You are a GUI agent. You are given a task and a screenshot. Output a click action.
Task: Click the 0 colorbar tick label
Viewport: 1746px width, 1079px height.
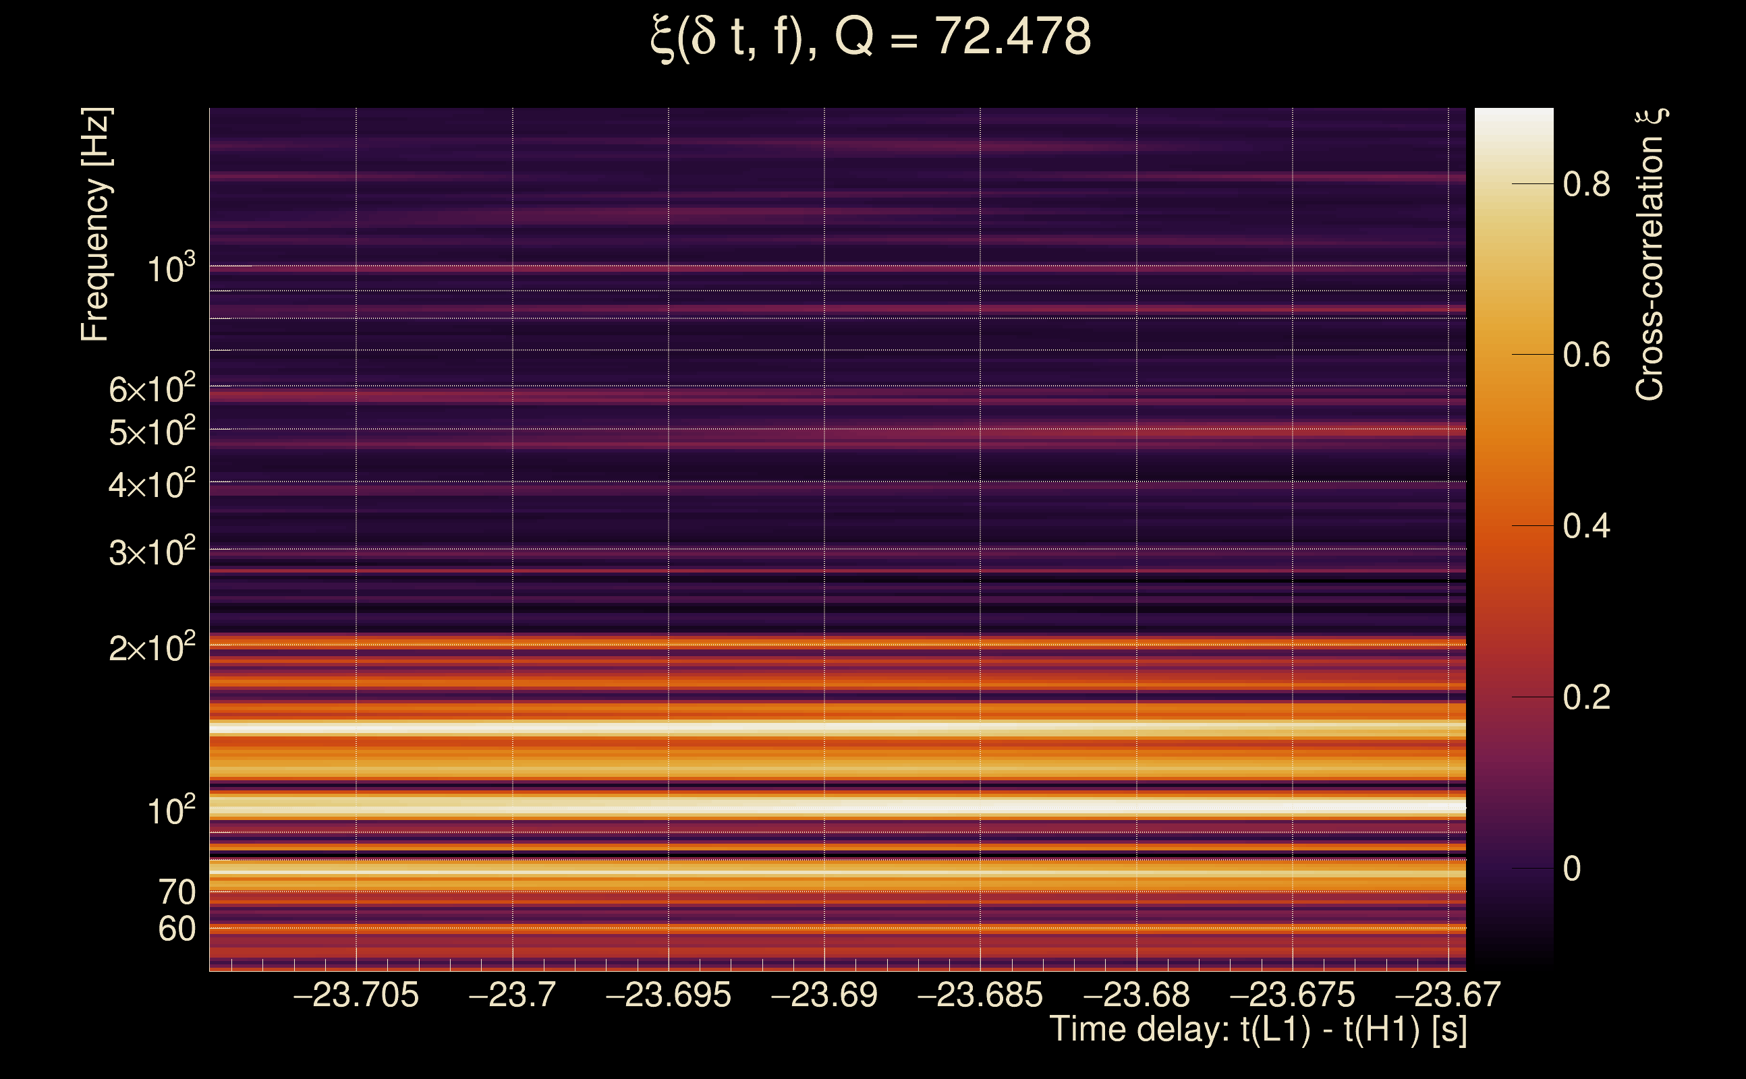(1572, 869)
